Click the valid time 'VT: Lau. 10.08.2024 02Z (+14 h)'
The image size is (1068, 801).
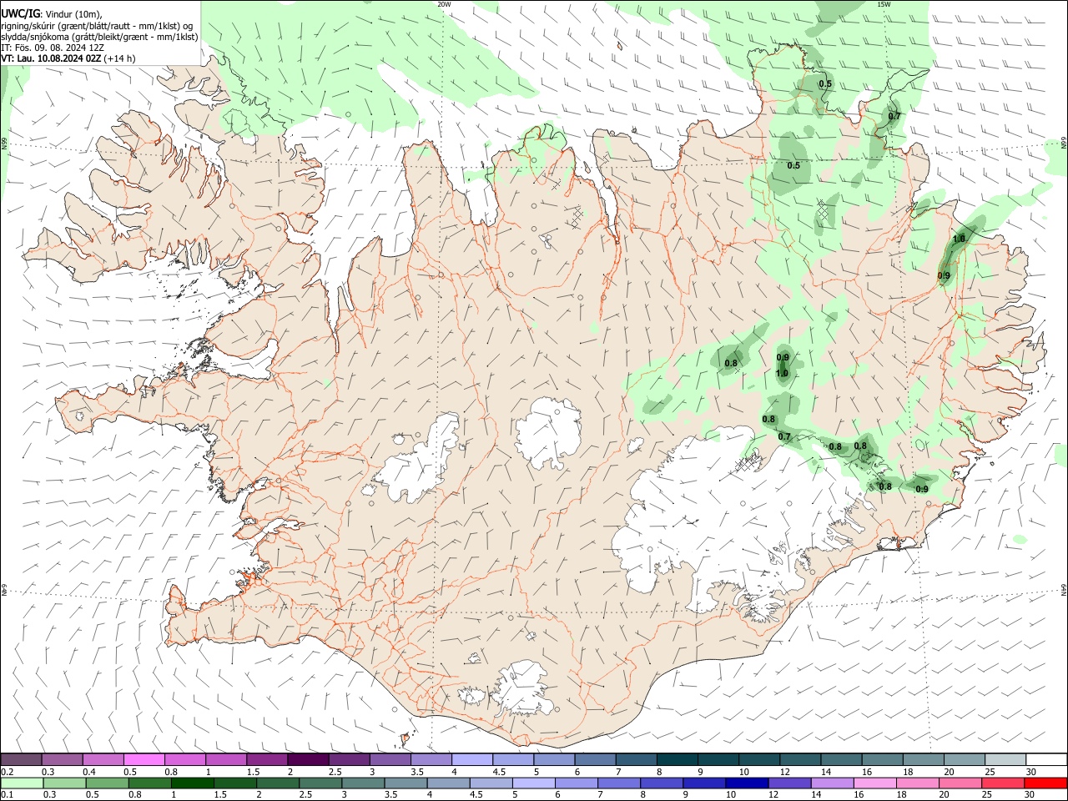pos(68,58)
